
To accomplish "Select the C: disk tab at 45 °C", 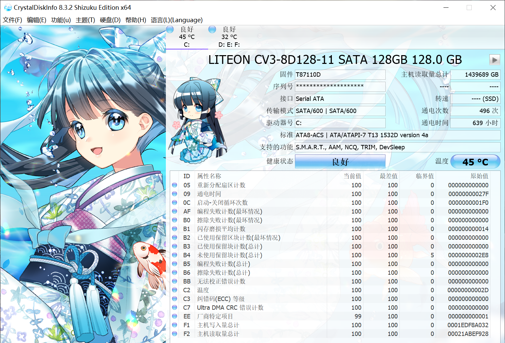I will [187, 37].
